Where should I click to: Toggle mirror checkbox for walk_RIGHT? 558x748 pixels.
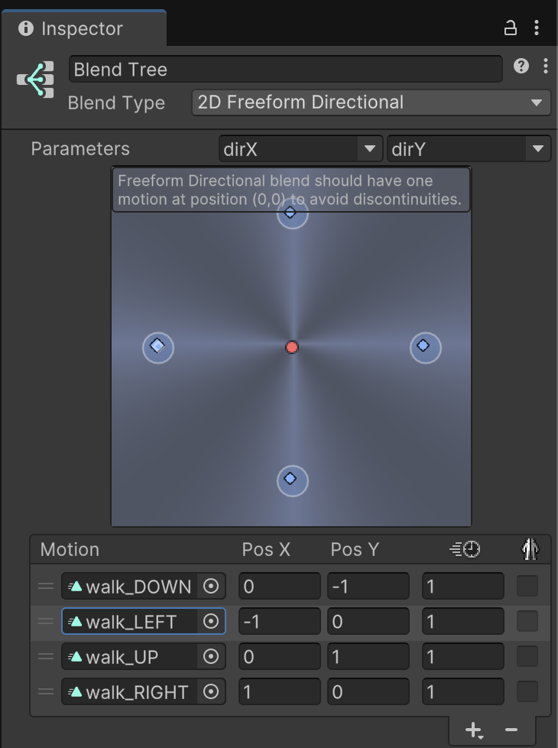coord(527,691)
